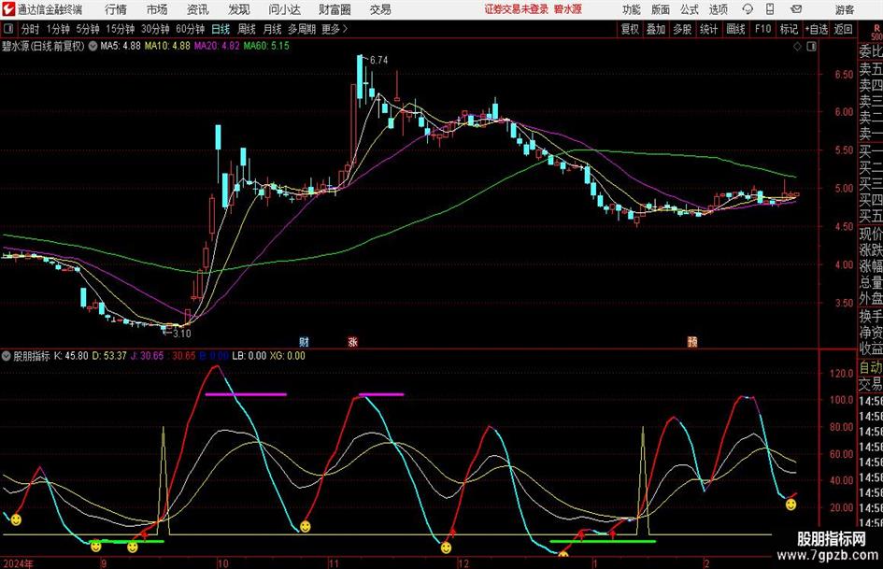Open the 行情 menu
Viewport: 883px width, 569px height.
pos(116,9)
